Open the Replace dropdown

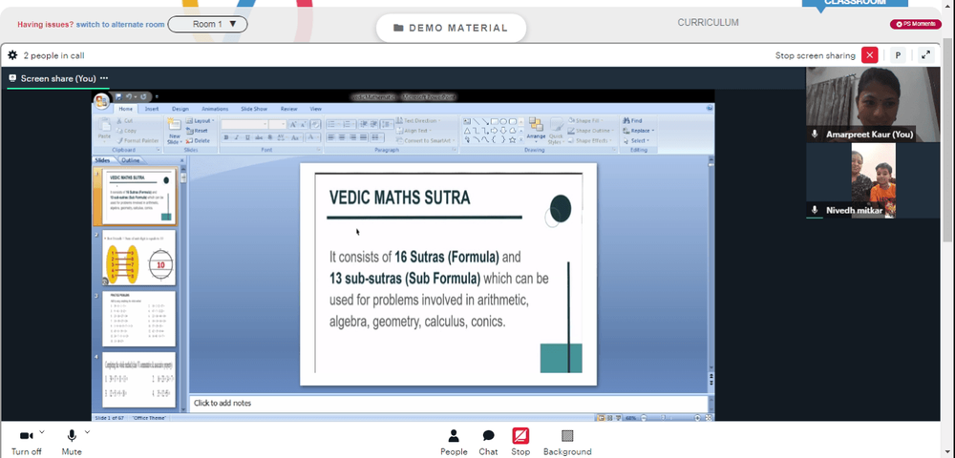click(x=638, y=131)
